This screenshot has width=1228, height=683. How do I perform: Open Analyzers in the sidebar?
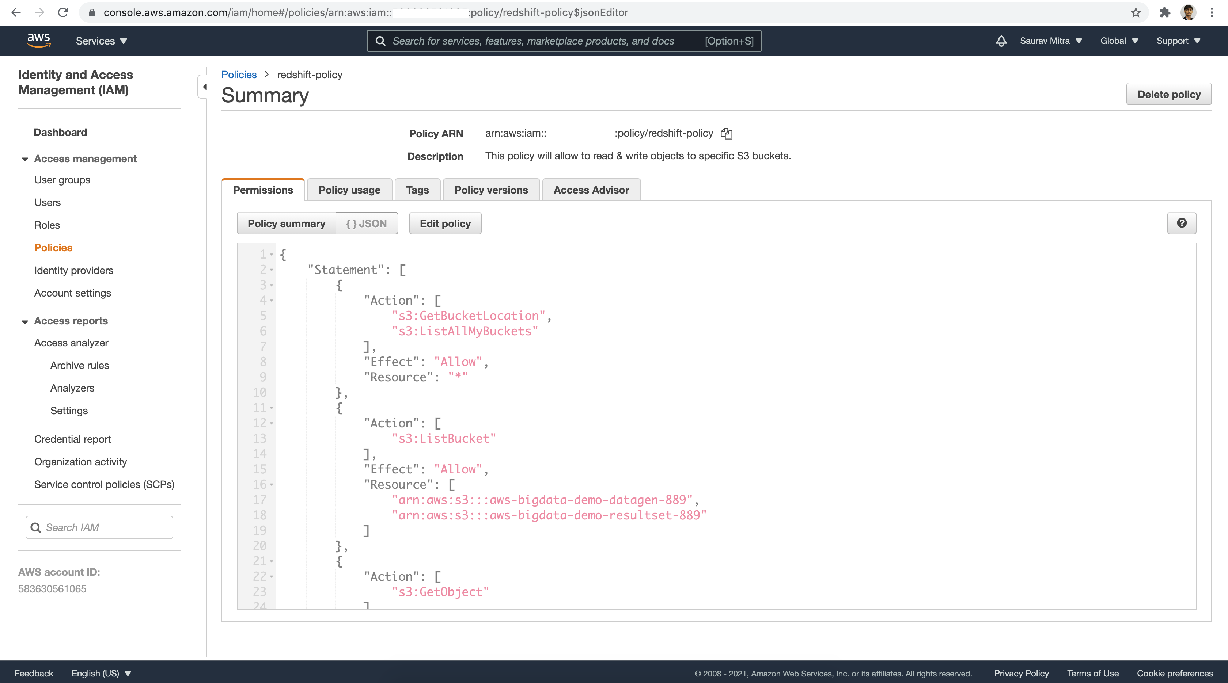pos(72,388)
